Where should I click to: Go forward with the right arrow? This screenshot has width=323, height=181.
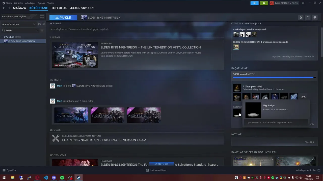coord(9,8)
